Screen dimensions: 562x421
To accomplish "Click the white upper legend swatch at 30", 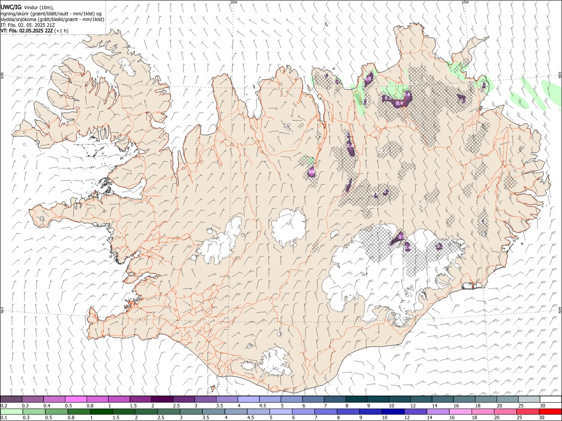I will (551, 399).
